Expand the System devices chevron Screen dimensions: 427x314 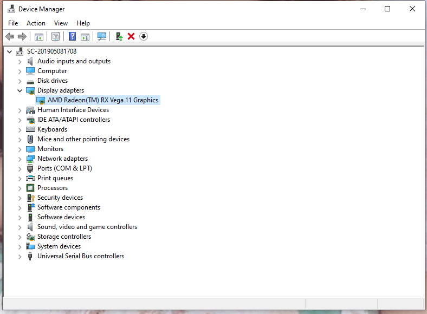coord(20,247)
